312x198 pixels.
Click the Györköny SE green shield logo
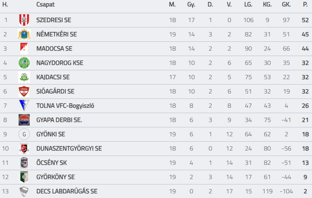click(x=24, y=177)
